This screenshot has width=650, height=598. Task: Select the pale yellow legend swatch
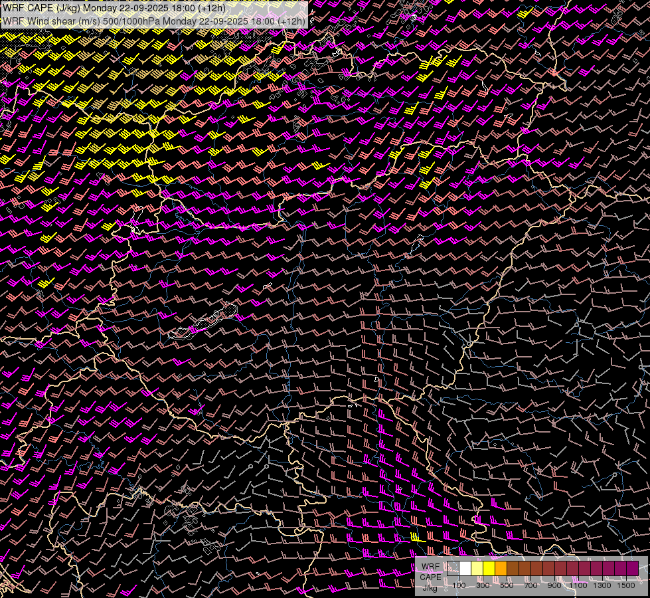pos(477,569)
